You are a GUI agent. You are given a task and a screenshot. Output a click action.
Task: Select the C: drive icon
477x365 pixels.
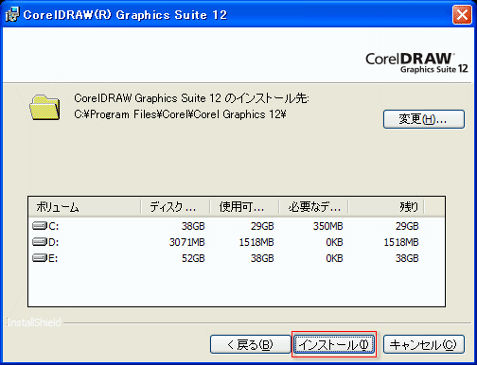click(40, 226)
